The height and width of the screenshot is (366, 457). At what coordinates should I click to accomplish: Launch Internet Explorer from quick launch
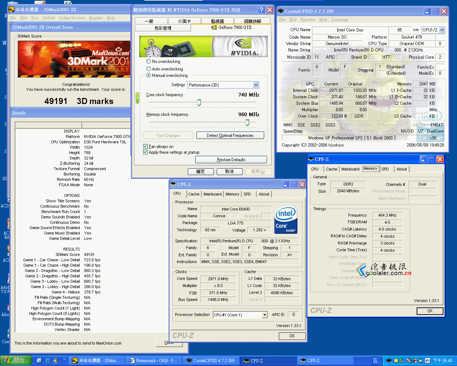(x=48, y=361)
